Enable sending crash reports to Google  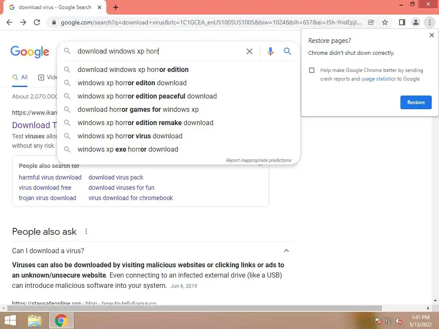coord(312,70)
